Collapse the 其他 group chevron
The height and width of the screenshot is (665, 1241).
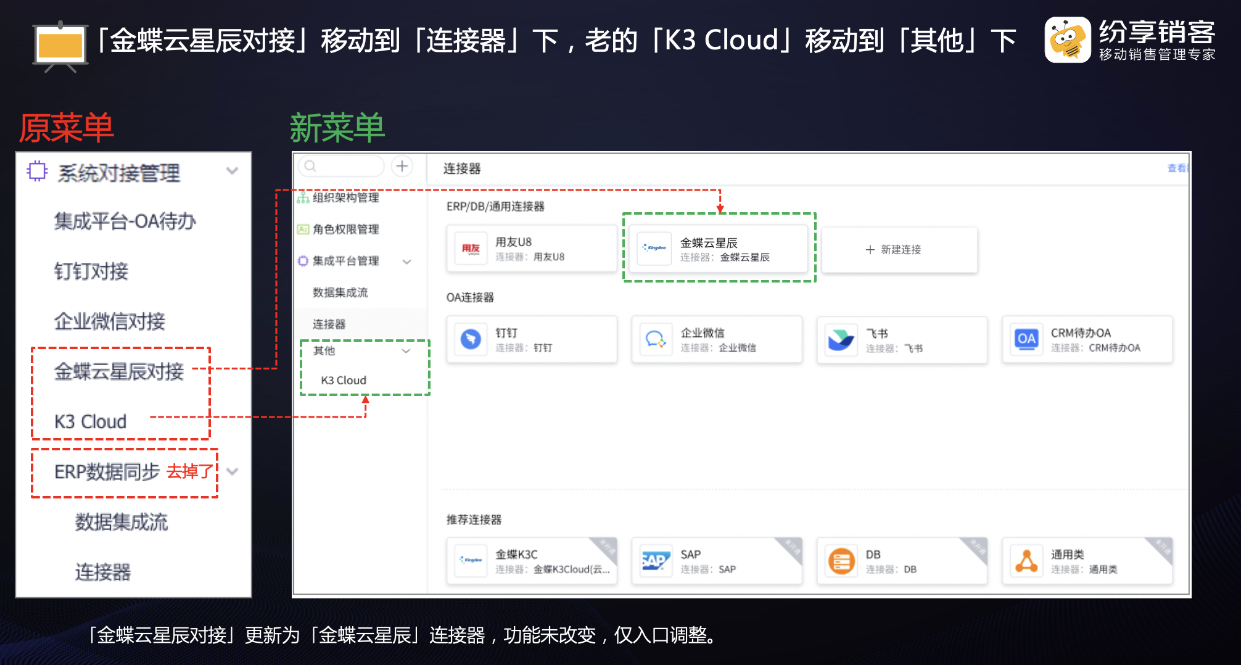tap(406, 351)
